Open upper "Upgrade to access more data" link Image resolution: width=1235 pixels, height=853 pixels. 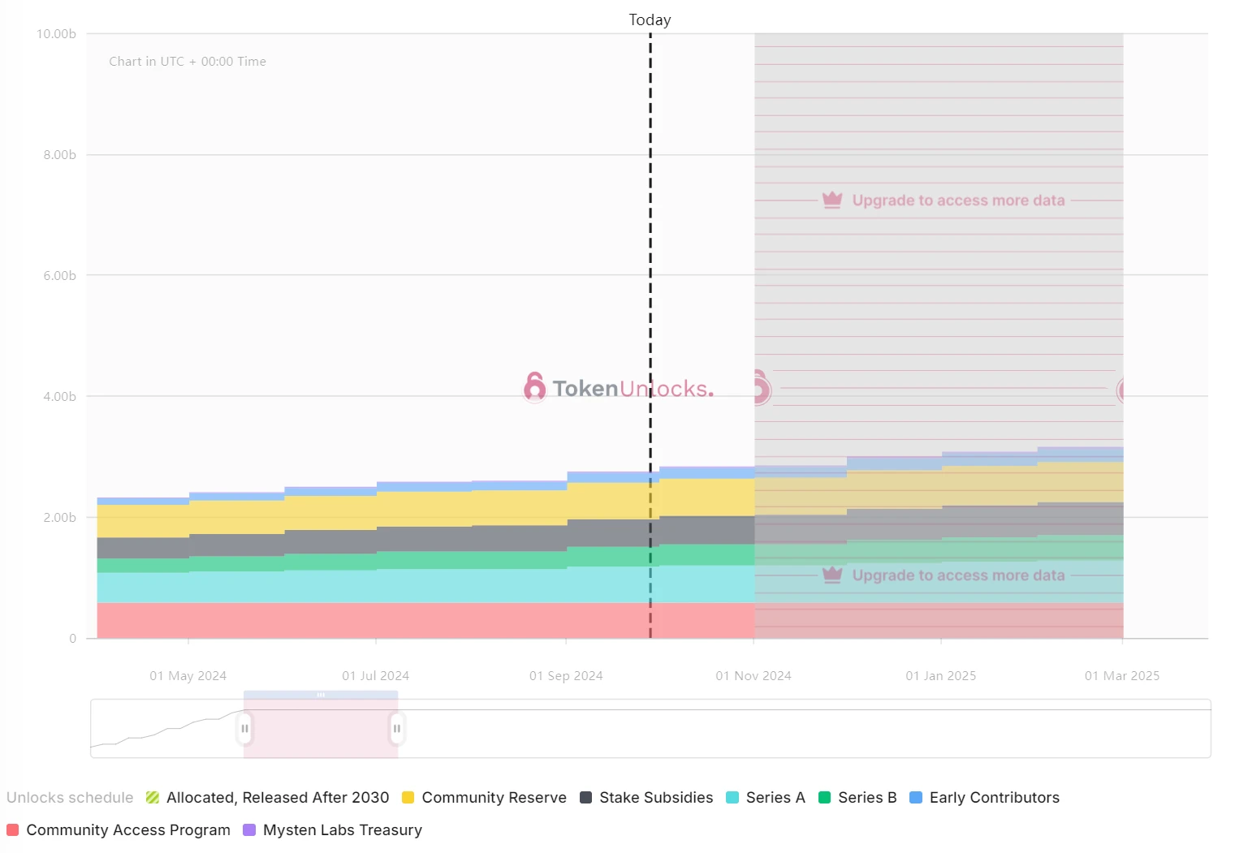[958, 200]
